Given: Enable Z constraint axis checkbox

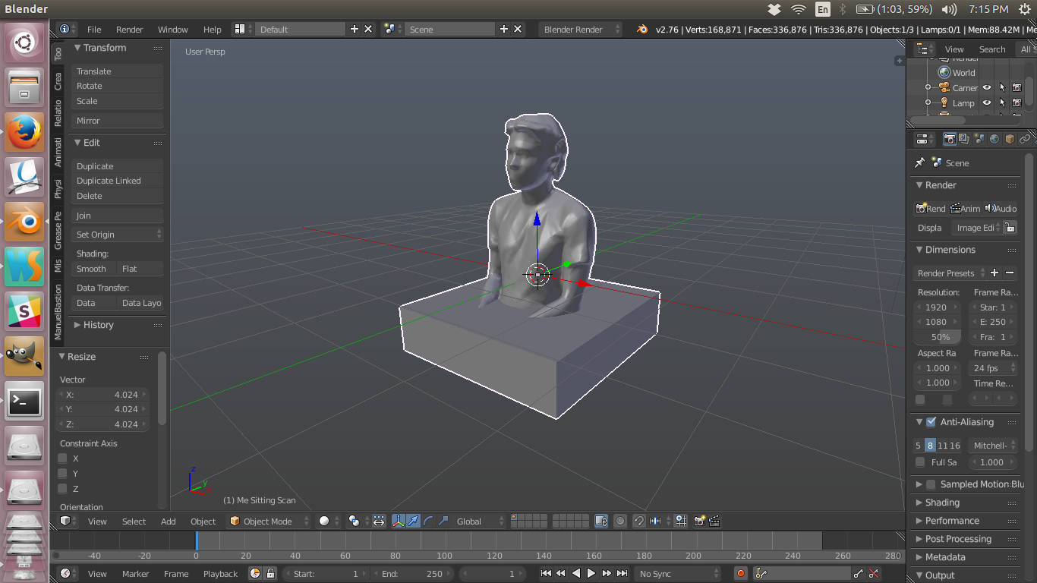Looking at the screenshot, I should [x=63, y=488].
